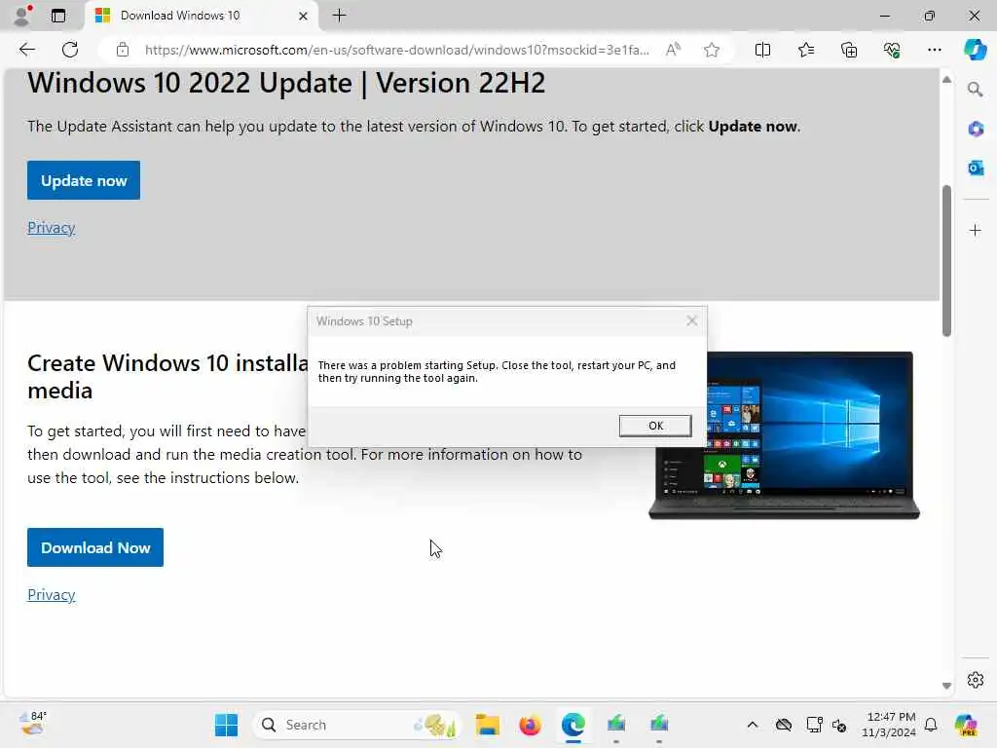The height and width of the screenshot is (748, 997).
Task: Open Browser essentials heart icon
Action: click(x=892, y=50)
